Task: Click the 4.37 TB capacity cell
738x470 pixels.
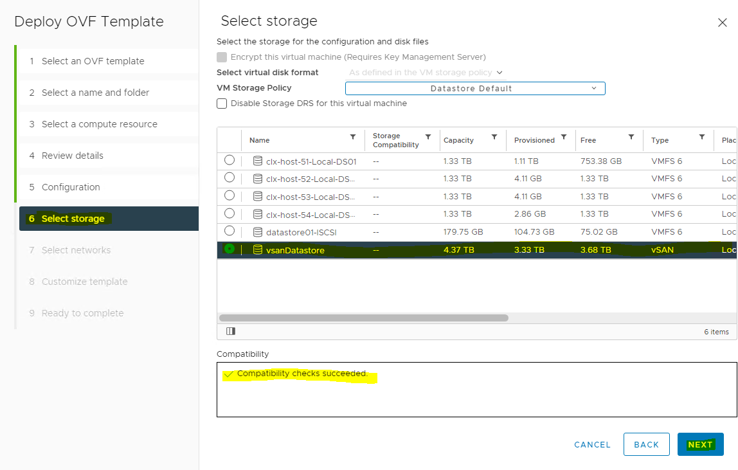Action: pyautogui.click(x=458, y=249)
